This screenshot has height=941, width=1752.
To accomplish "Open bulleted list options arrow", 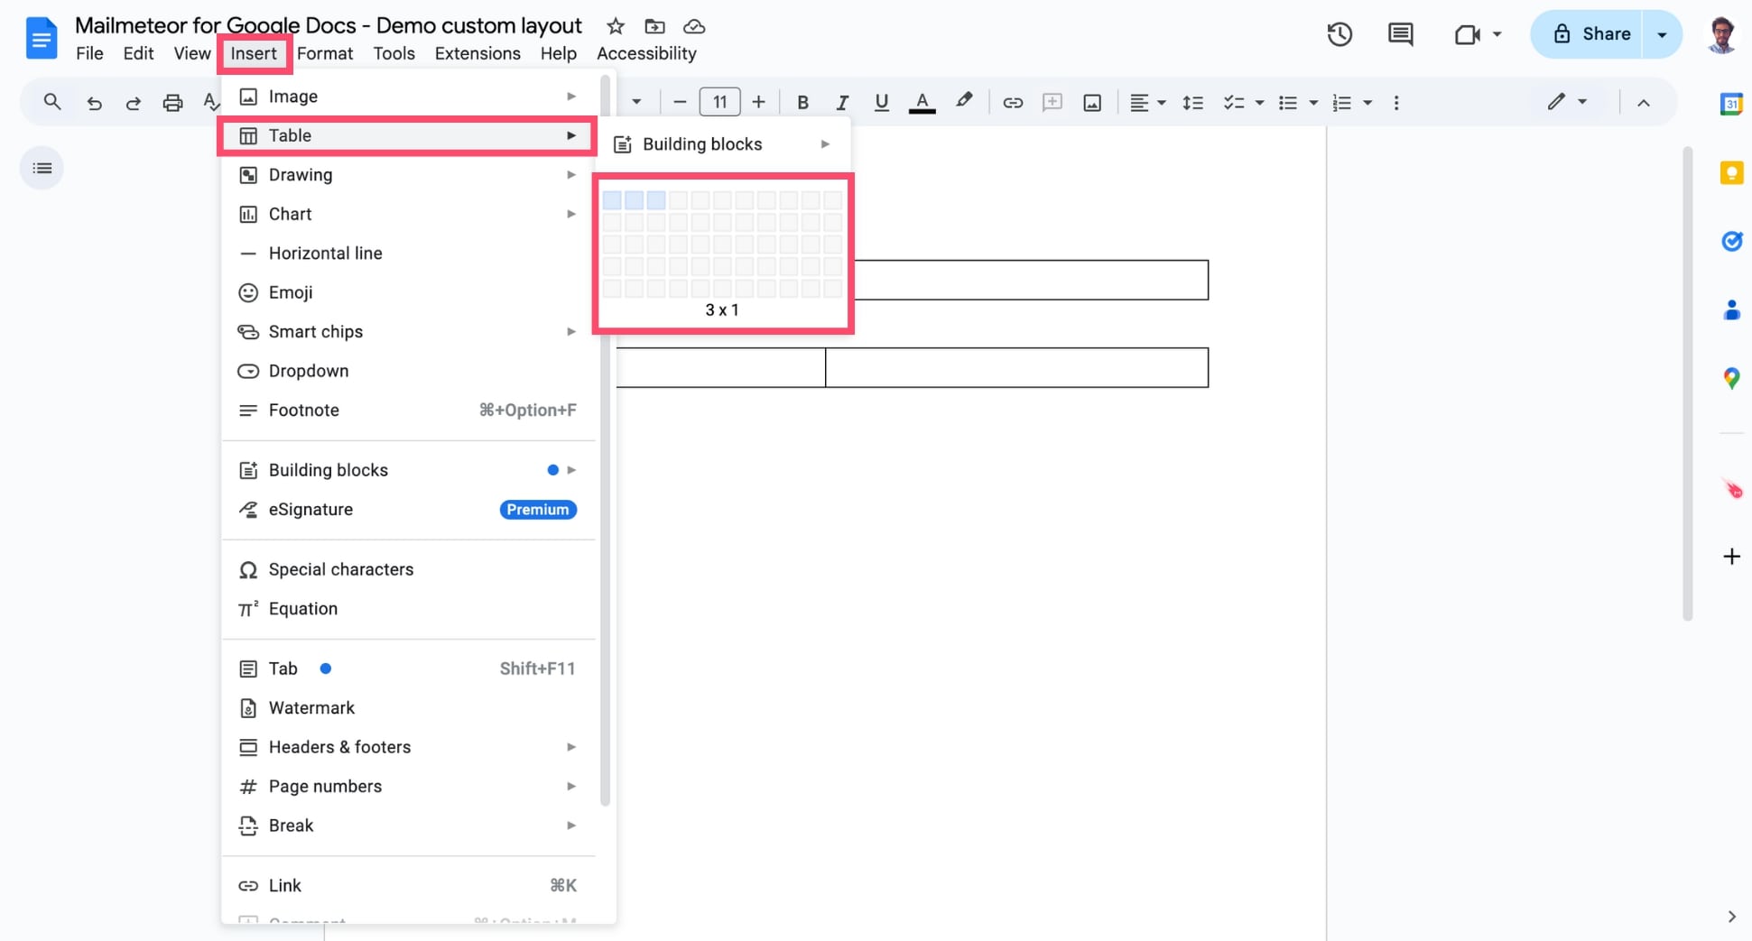I will (x=1313, y=103).
